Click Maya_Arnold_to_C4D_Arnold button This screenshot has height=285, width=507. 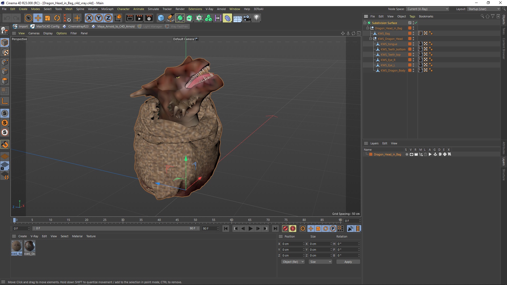(x=113, y=26)
